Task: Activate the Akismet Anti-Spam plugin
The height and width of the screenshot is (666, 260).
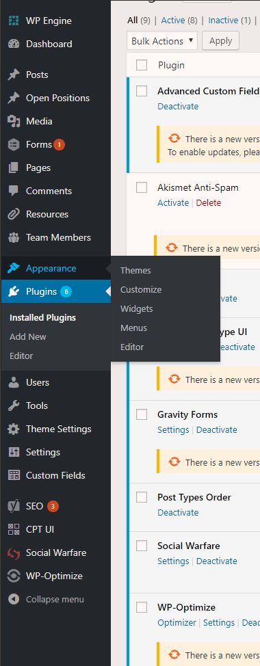Action: pyautogui.click(x=173, y=202)
